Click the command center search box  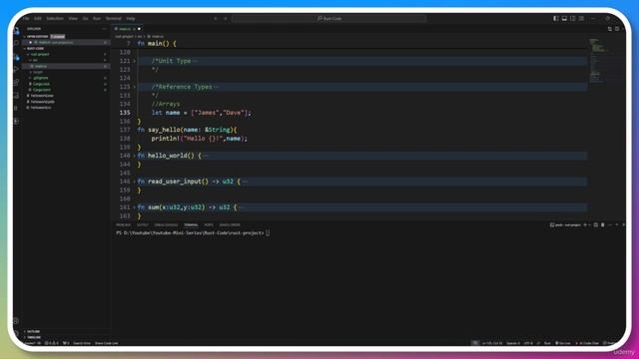point(329,18)
